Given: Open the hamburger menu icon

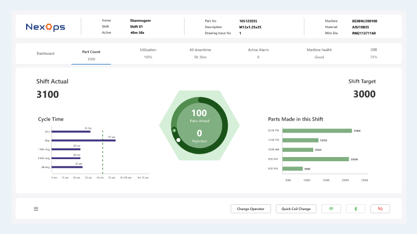Looking at the screenshot, I should [x=36, y=209].
